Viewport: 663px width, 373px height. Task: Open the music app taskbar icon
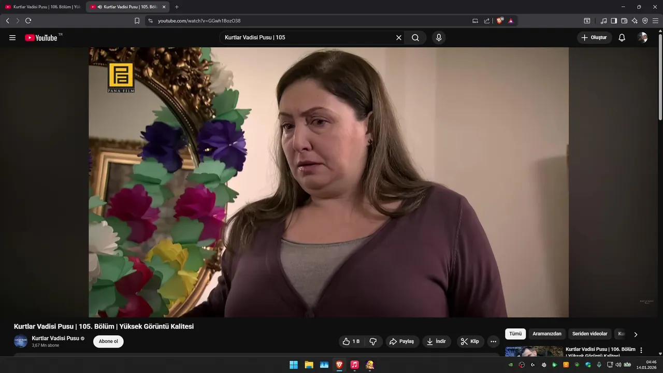(354, 365)
